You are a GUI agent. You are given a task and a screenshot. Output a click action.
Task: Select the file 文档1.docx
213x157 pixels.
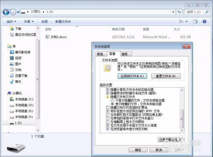[56, 37]
